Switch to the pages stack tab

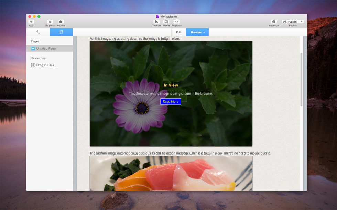(61, 32)
